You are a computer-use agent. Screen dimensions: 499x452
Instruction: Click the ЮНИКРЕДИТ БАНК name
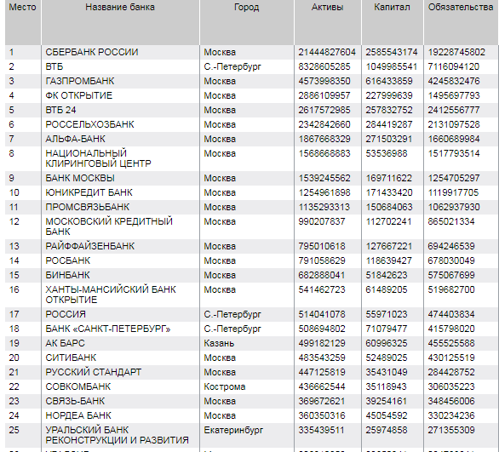click(89, 192)
